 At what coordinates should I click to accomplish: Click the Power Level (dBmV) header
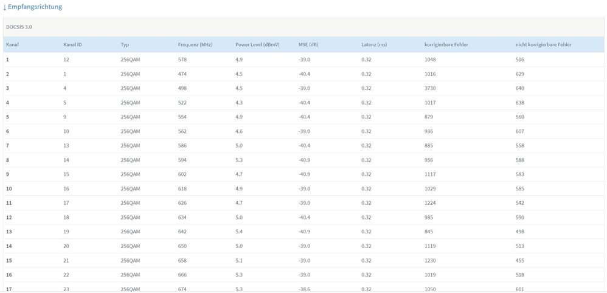pos(257,45)
